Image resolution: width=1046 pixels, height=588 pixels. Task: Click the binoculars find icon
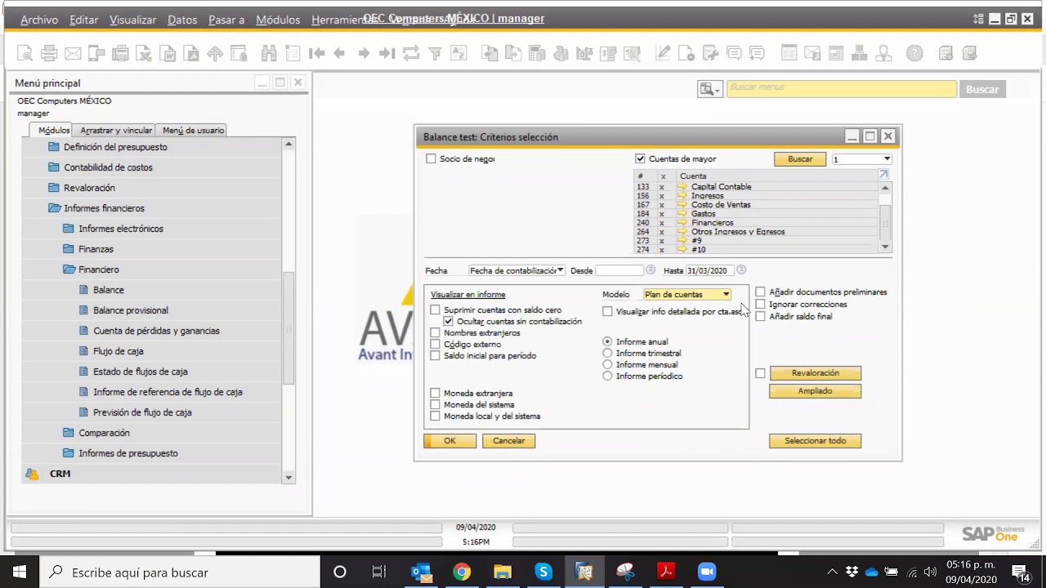[269, 54]
